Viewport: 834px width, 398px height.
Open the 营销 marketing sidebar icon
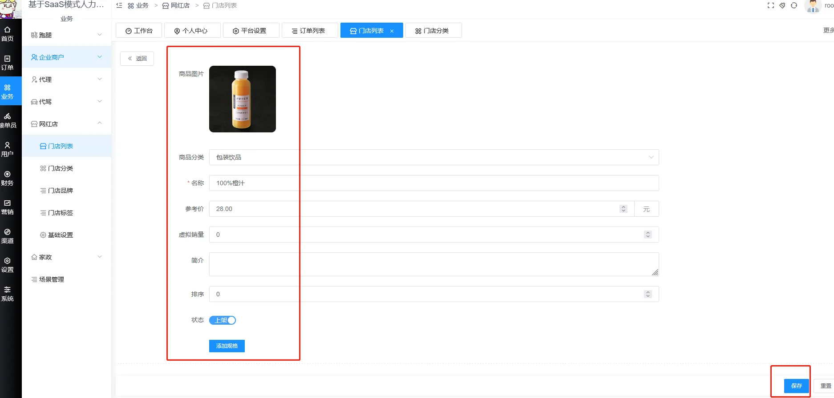click(7, 207)
